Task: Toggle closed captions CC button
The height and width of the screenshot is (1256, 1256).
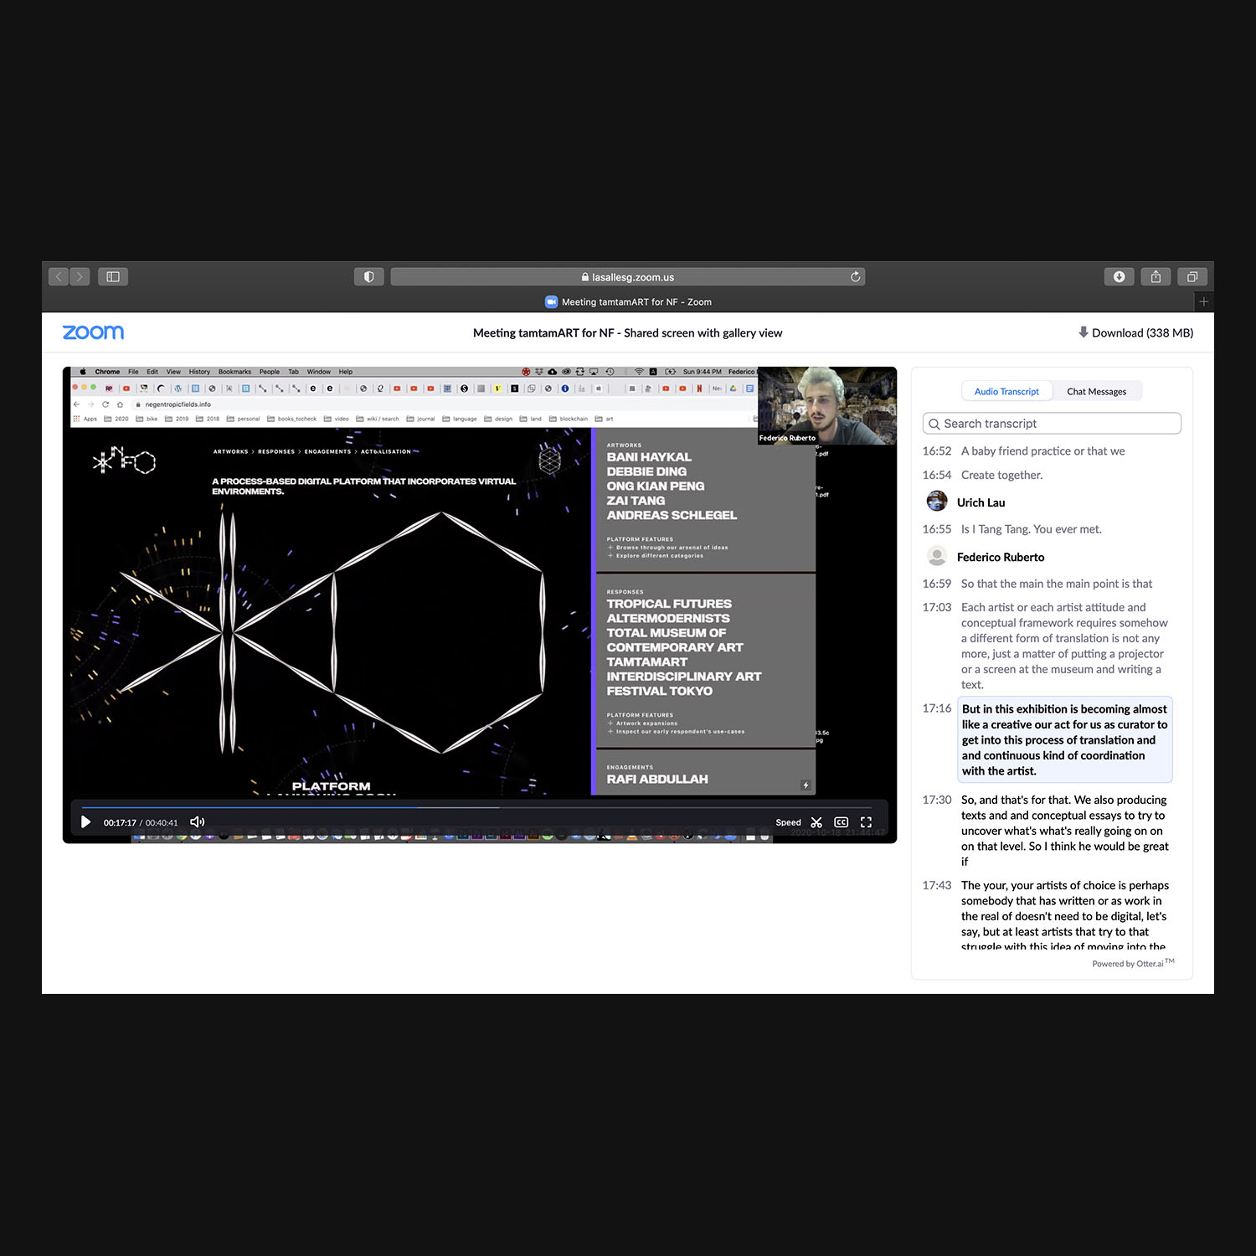Action: [842, 823]
